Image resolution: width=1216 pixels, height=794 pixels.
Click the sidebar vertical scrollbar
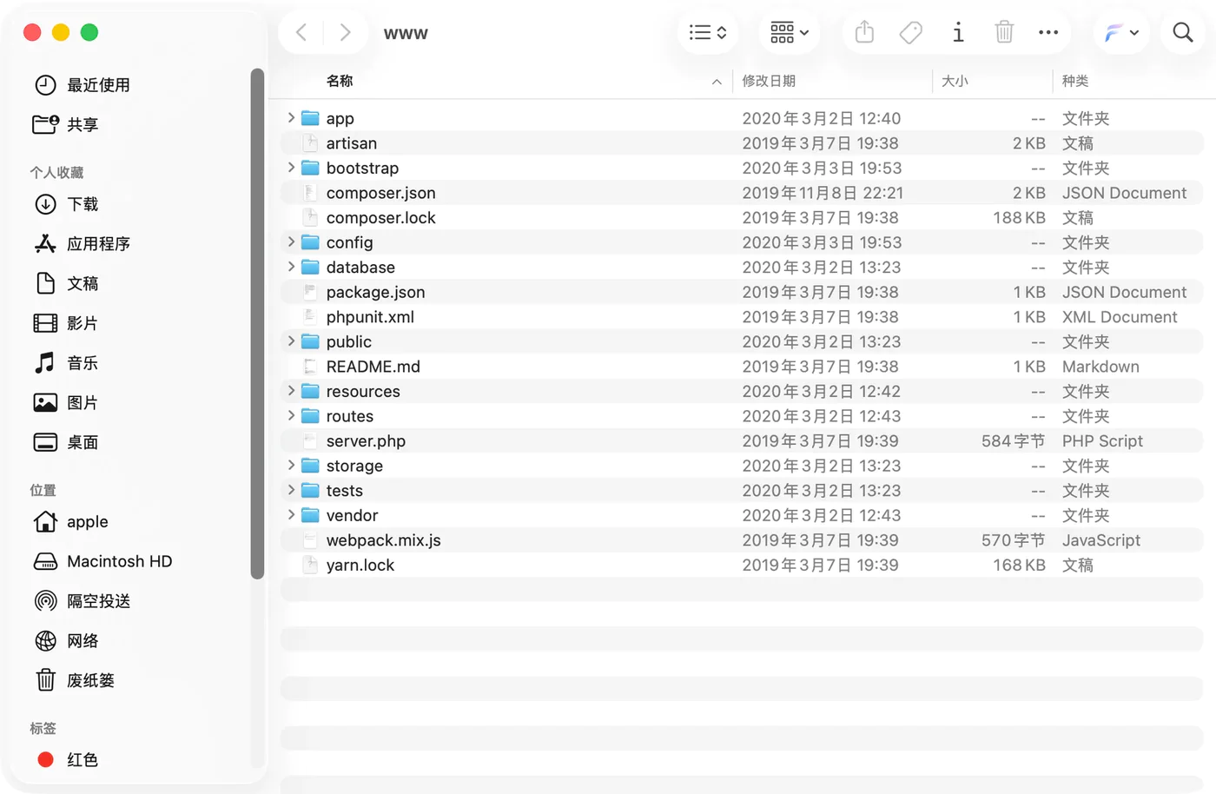click(x=257, y=323)
